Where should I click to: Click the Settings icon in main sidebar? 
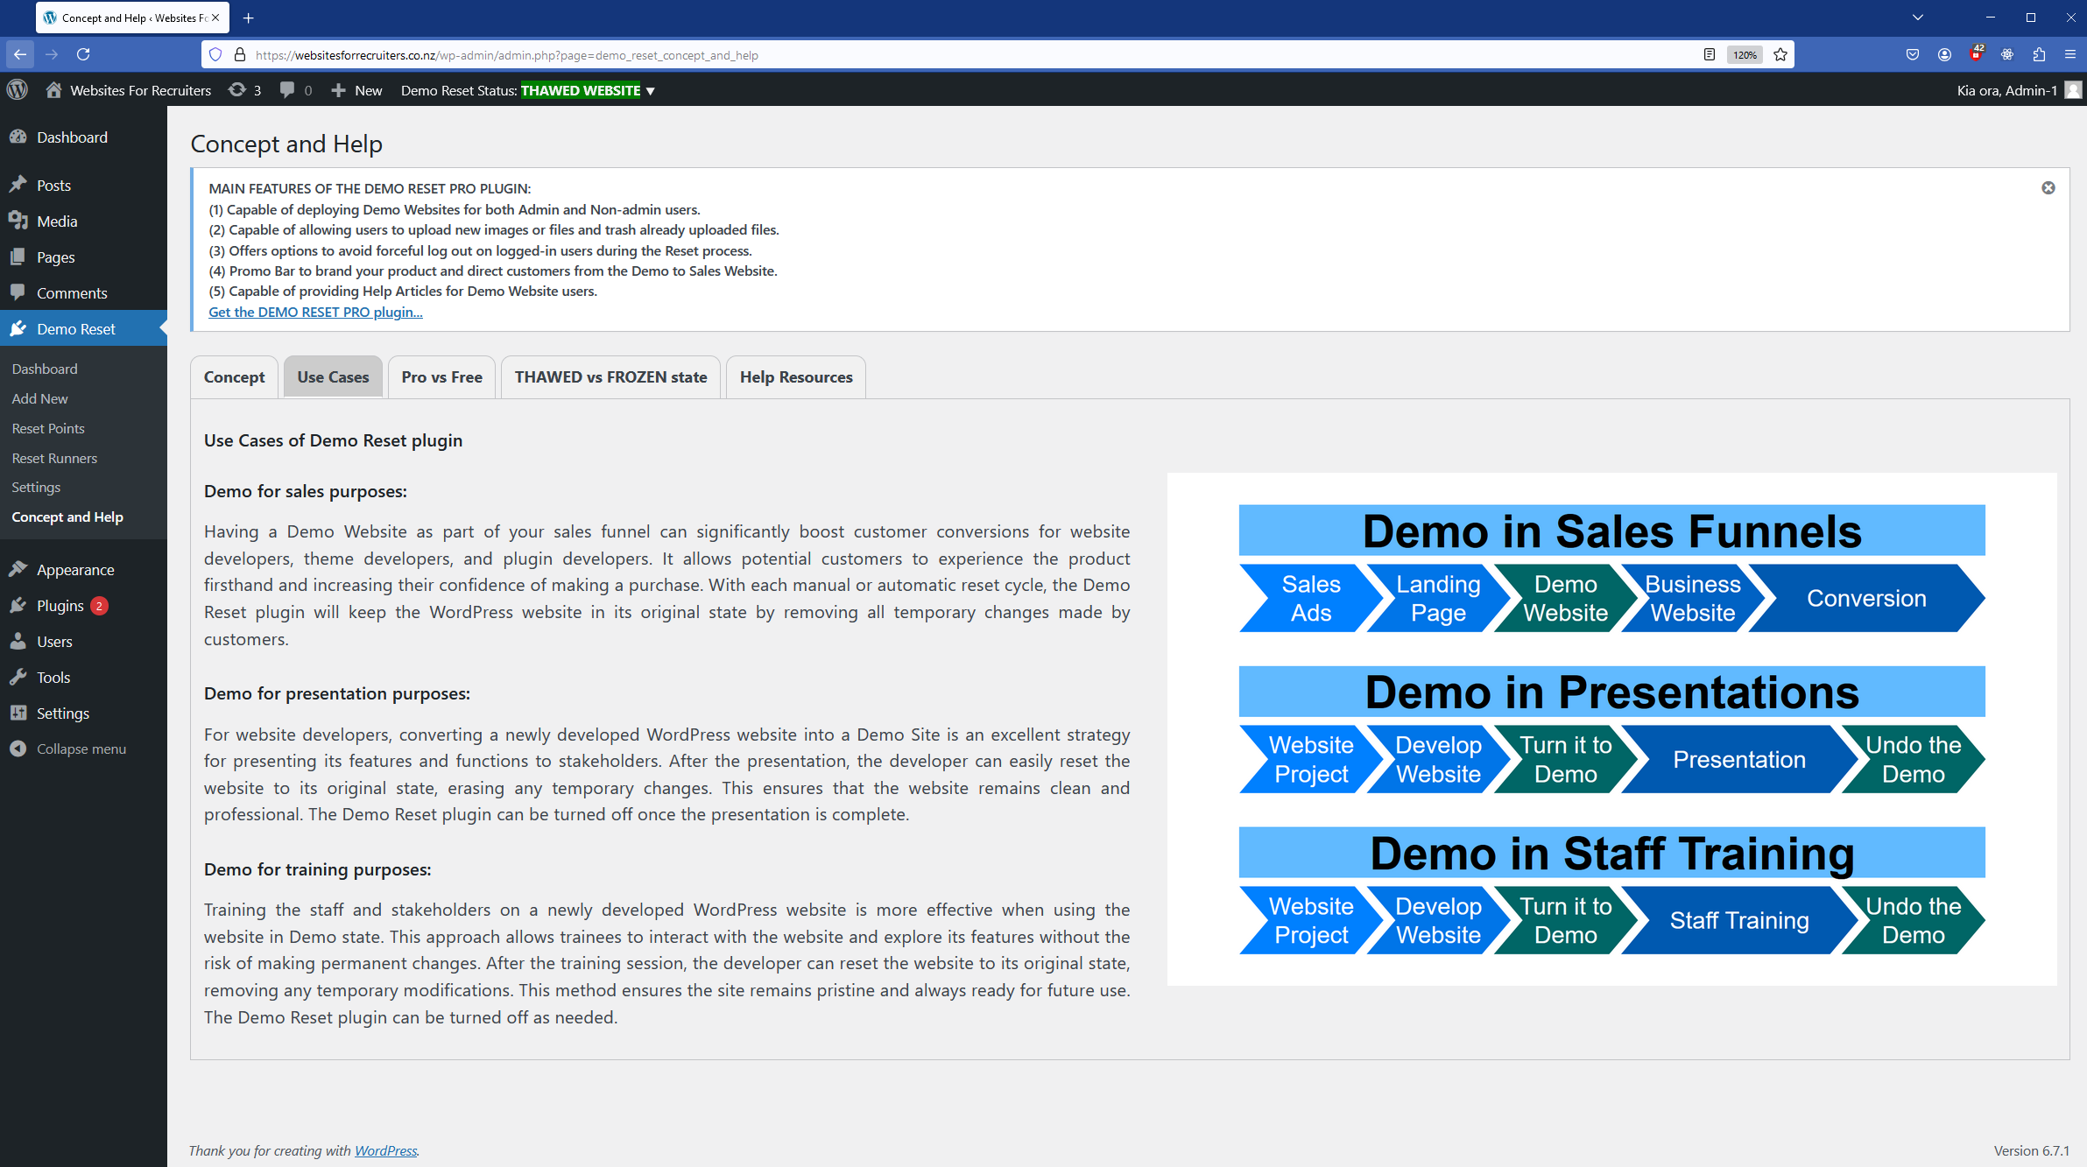18,713
